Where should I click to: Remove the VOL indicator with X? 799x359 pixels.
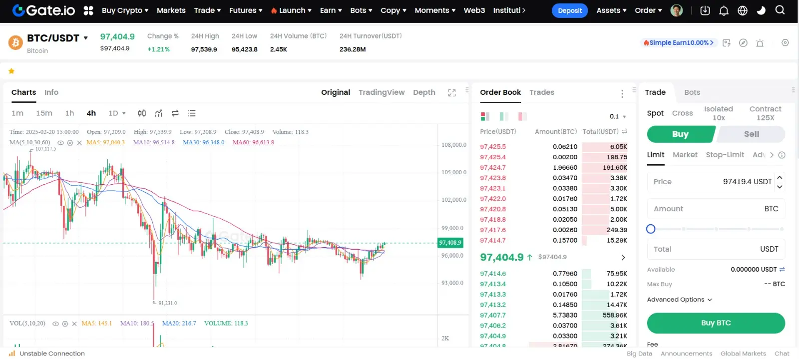[x=74, y=324]
